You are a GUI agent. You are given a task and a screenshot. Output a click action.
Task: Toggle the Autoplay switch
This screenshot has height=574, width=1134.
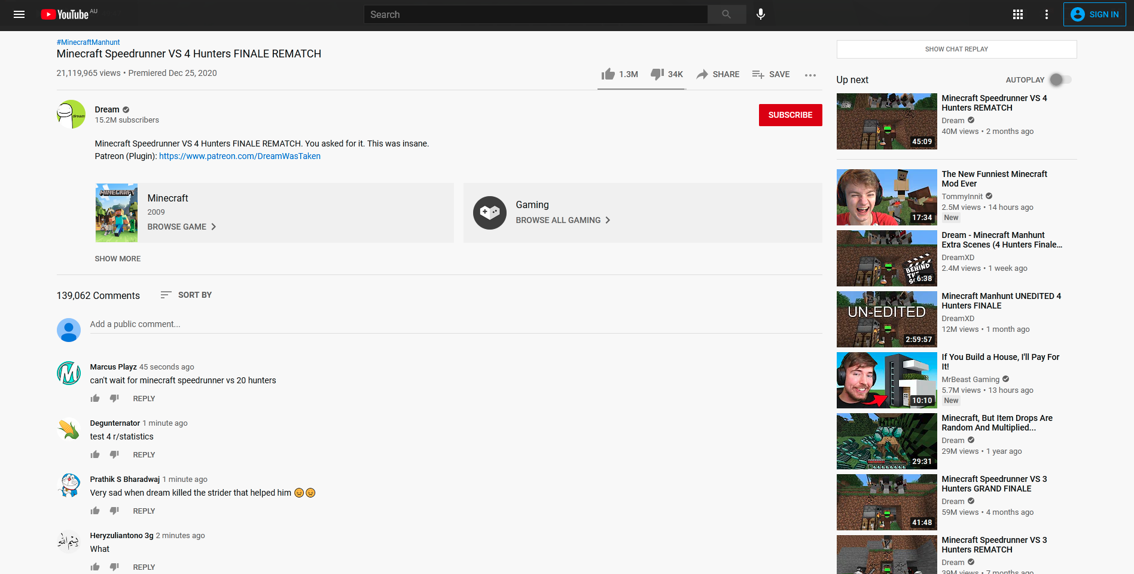point(1061,80)
